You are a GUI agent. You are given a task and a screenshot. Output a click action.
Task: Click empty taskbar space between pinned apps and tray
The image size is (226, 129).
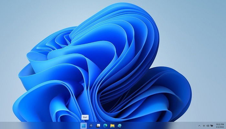click(159, 125)
